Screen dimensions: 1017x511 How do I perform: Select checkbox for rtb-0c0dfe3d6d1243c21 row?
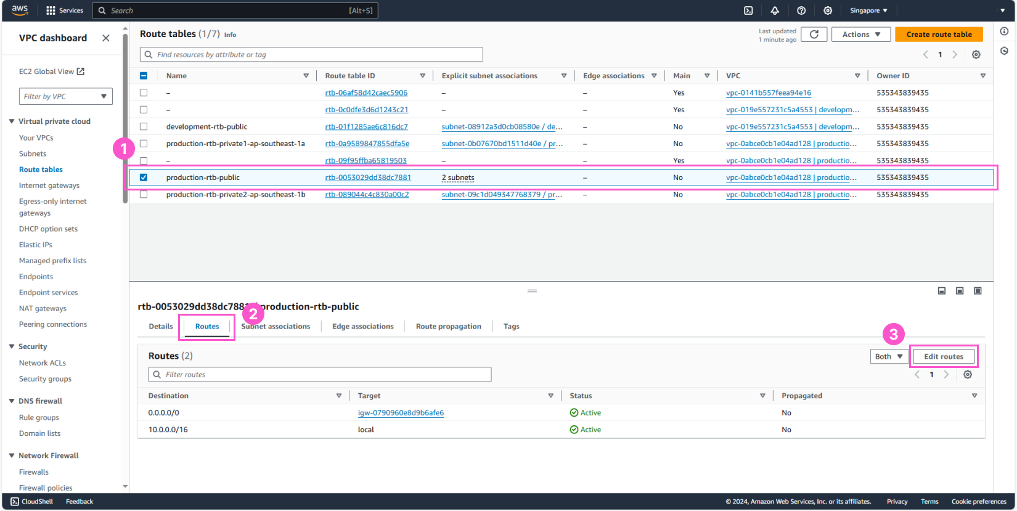tap(144, 110)
